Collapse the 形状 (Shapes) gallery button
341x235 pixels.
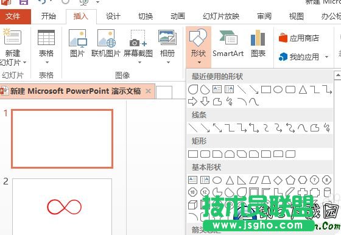[x=199, y=47]
